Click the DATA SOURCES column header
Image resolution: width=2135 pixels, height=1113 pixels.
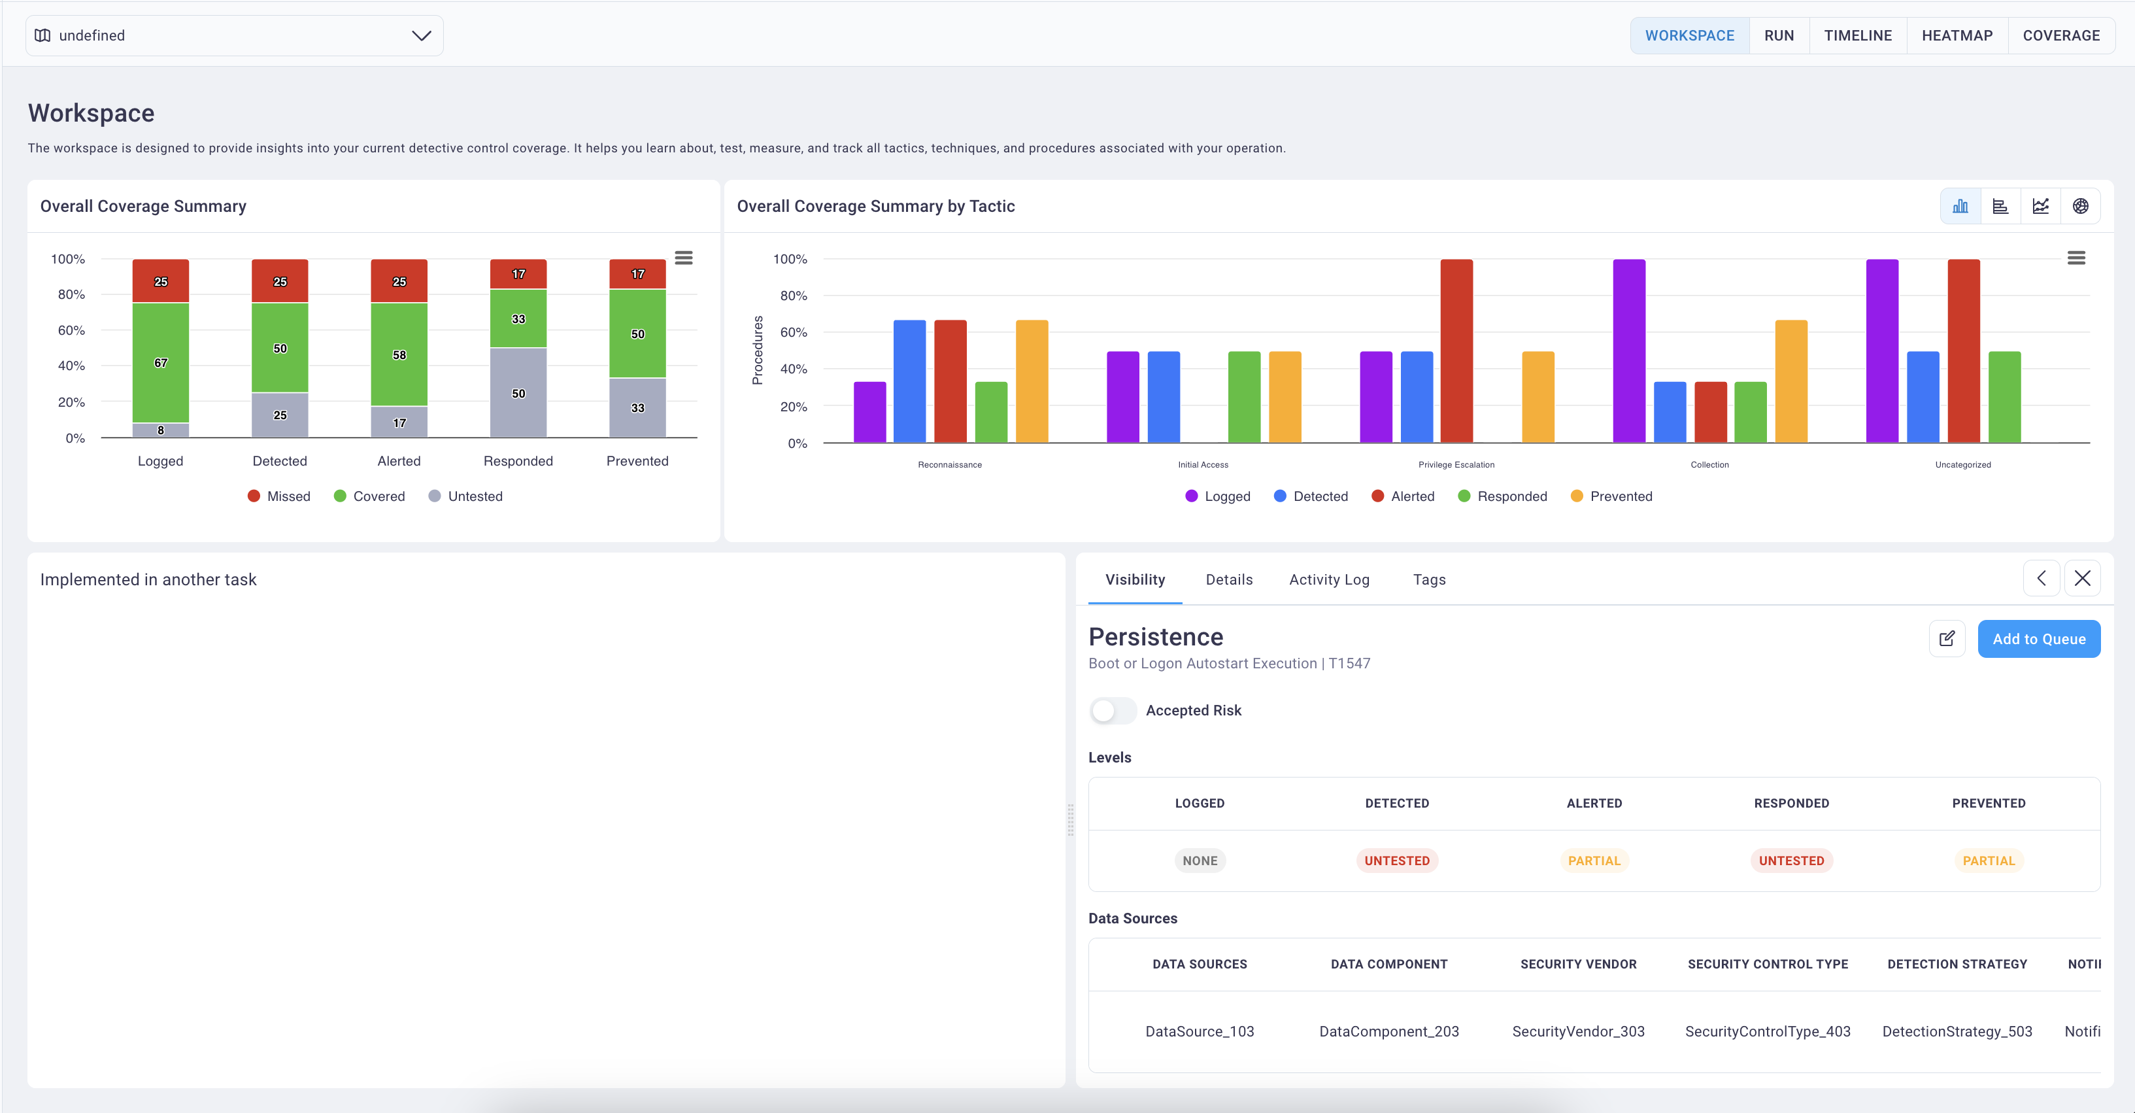pos(1200,964)
